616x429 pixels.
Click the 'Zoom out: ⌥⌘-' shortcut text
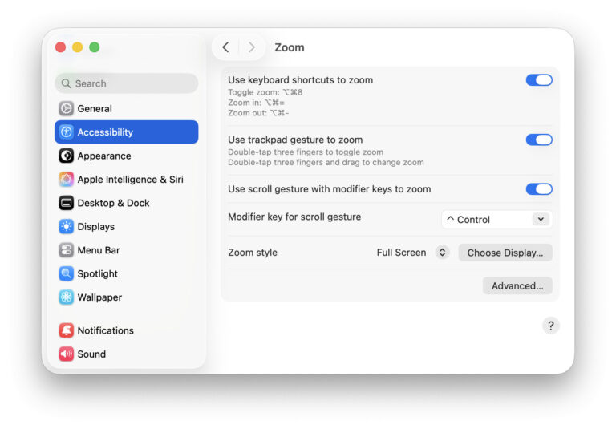258,113
